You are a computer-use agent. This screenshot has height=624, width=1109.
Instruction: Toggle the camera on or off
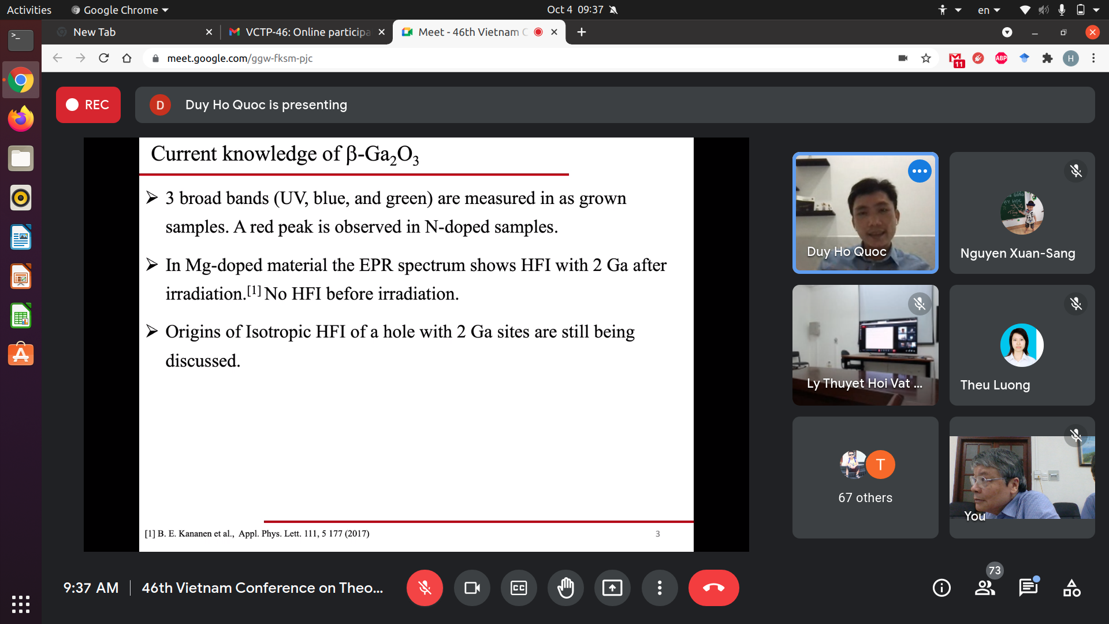point(472,588)
